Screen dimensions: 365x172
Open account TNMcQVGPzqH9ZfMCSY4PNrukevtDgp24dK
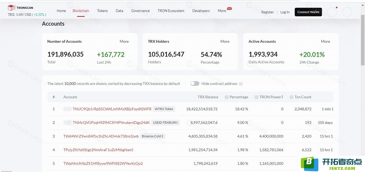[x=111, y=123]
